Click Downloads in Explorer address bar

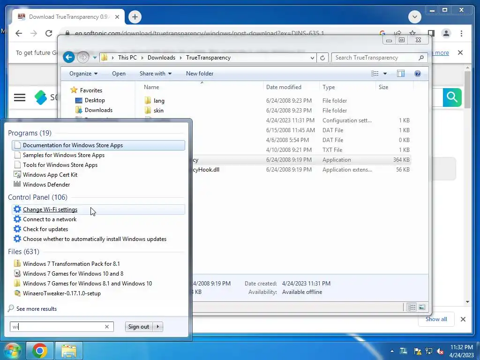tap(161, 58)
